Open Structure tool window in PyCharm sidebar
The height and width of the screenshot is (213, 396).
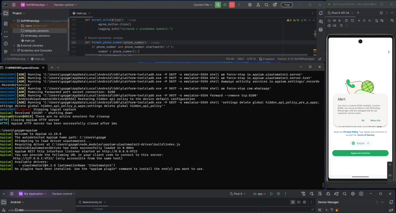(x=6, y=23)
